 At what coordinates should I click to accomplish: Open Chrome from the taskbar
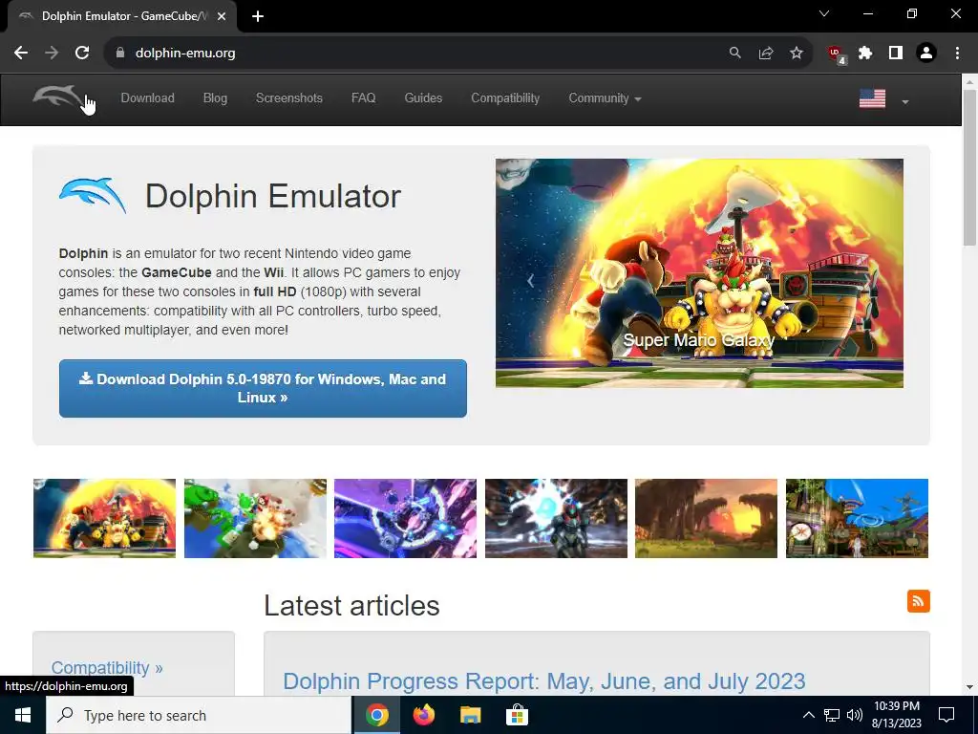tap(376, 715)
